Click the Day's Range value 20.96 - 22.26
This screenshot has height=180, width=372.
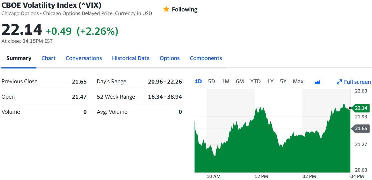165,82
